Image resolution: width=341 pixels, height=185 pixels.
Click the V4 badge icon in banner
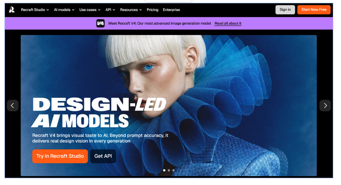[100, 23]
